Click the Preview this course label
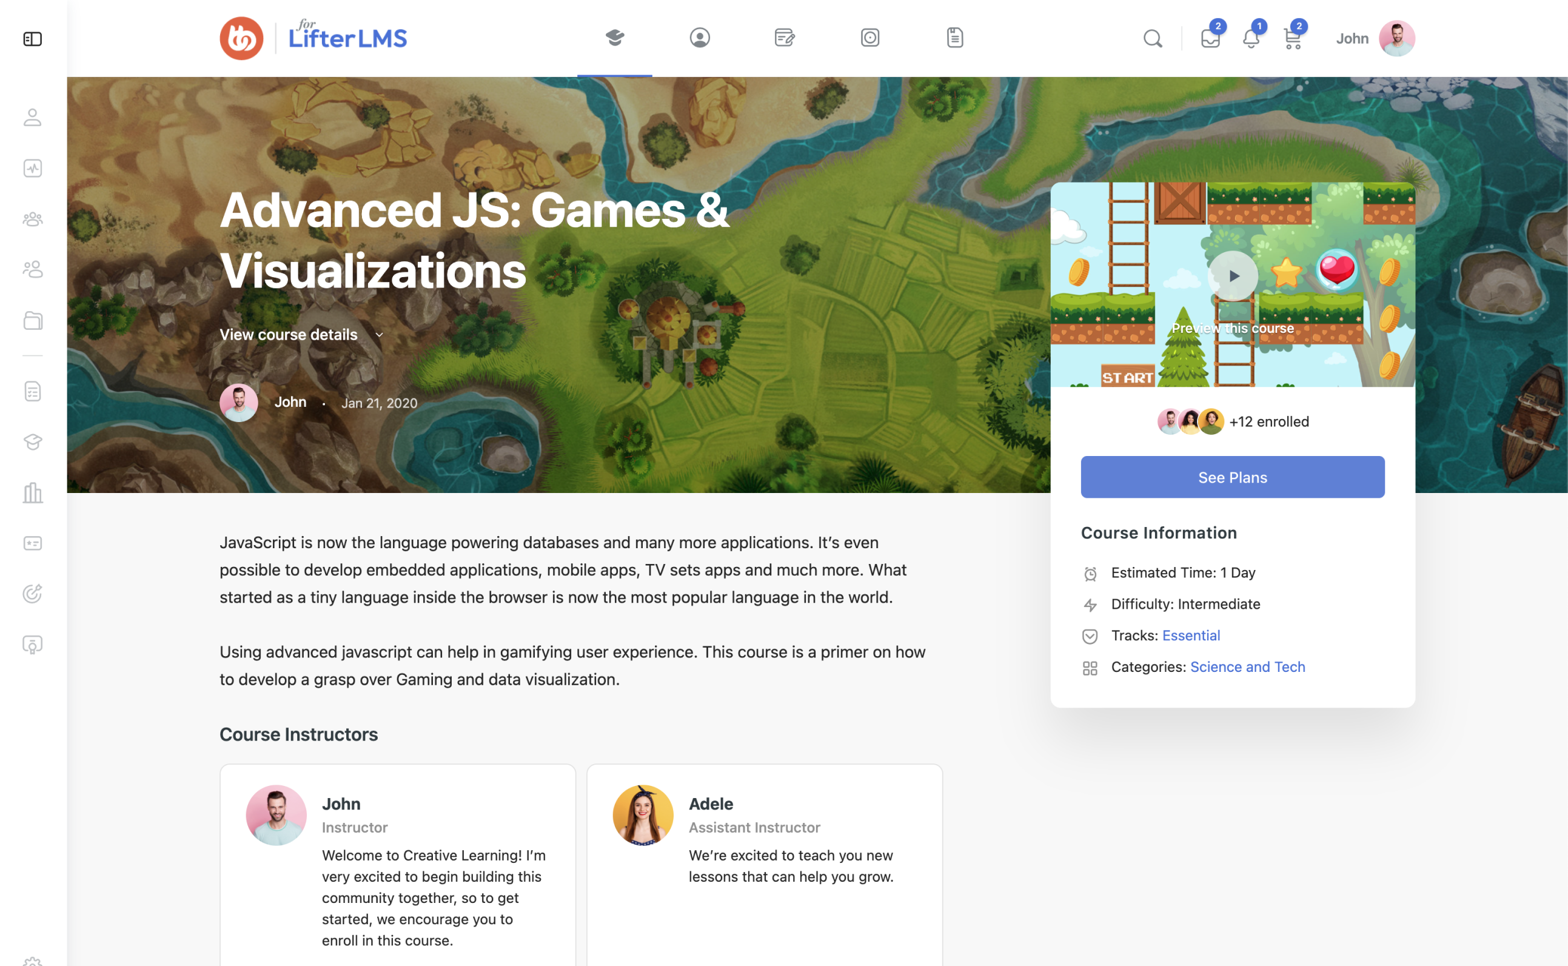This screenshot has width=1568, height=966. [x=1233, y=329]
